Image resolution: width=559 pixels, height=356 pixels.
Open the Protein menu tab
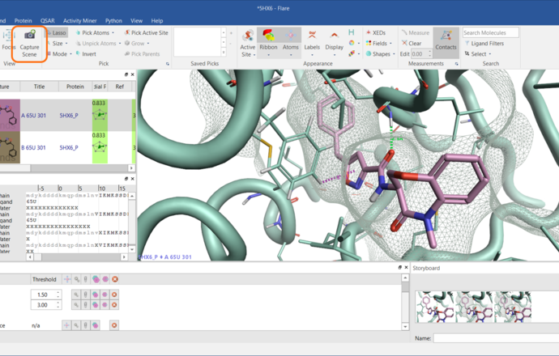coord(23,21)
